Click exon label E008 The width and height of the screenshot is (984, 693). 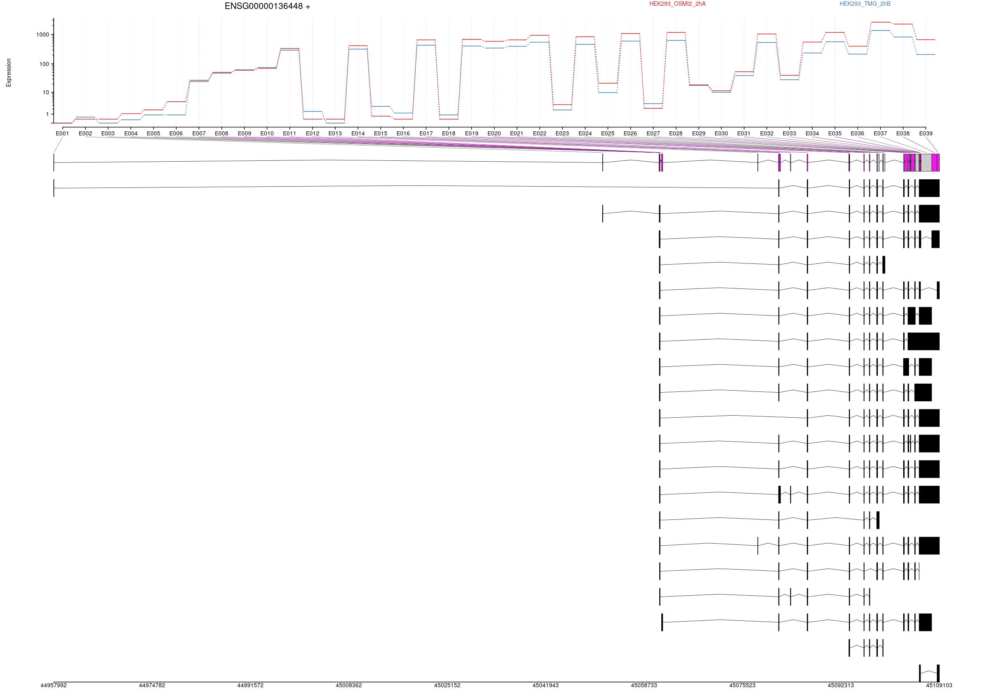[221, 133]
